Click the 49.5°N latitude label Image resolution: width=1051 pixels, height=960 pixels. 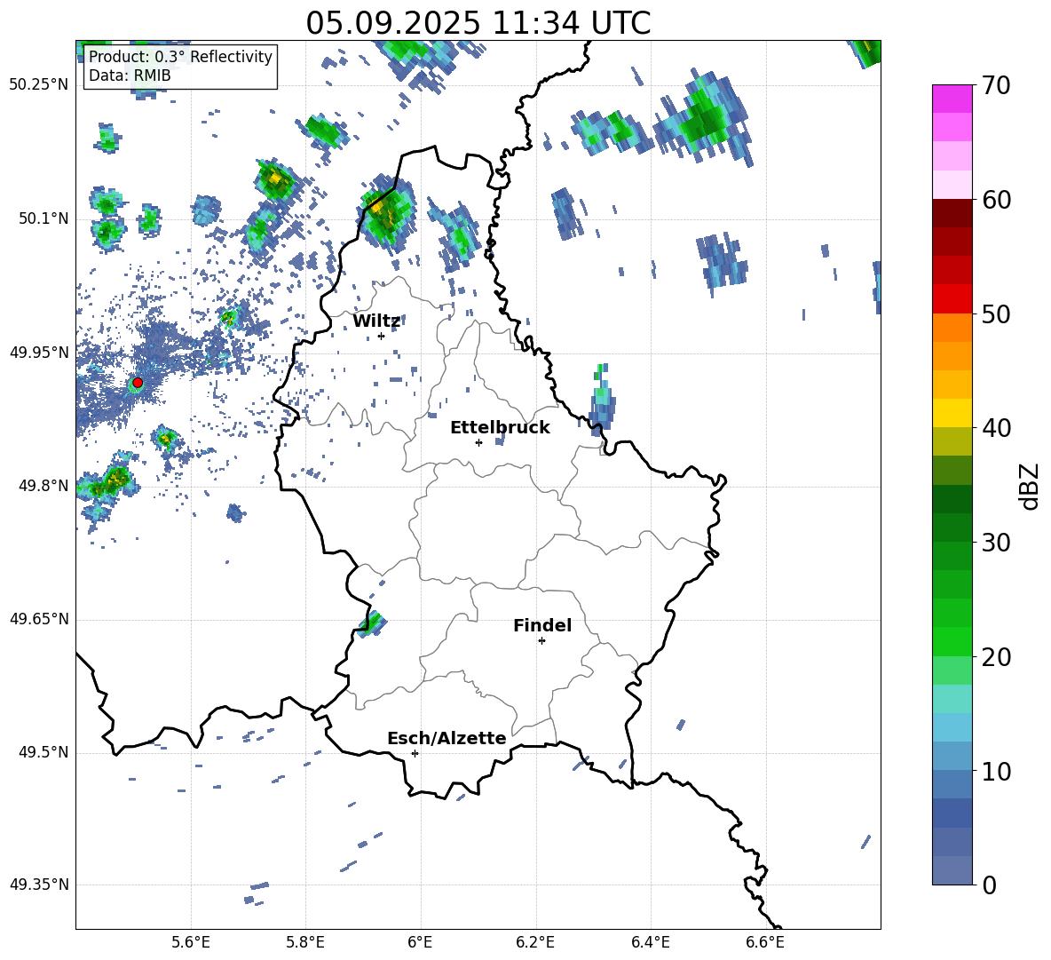tap(43, 752)
